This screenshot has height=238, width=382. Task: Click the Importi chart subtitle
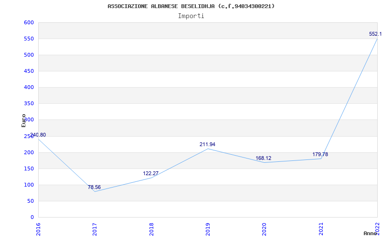tap(191, 16)
